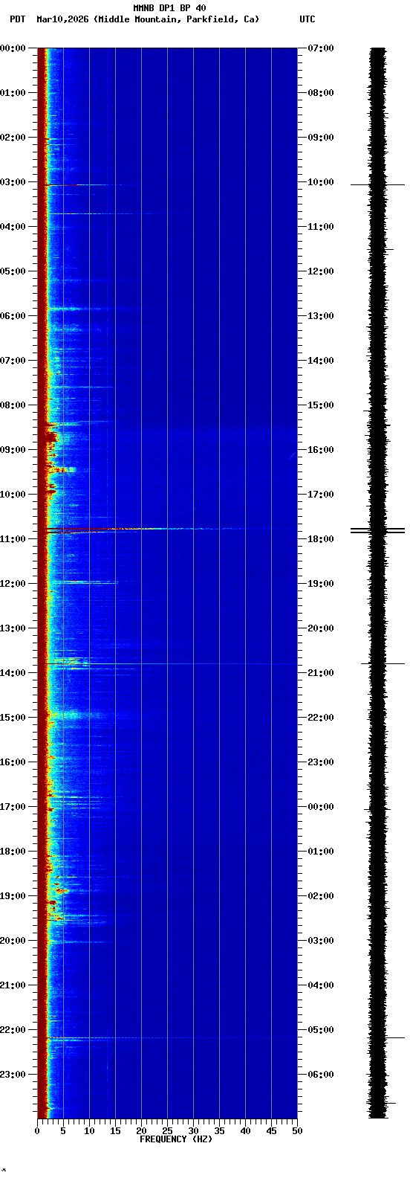Click the "30" tick on the frequency axis
Viewport: 410px width, 1178px height.
(x=193, y=1131)
